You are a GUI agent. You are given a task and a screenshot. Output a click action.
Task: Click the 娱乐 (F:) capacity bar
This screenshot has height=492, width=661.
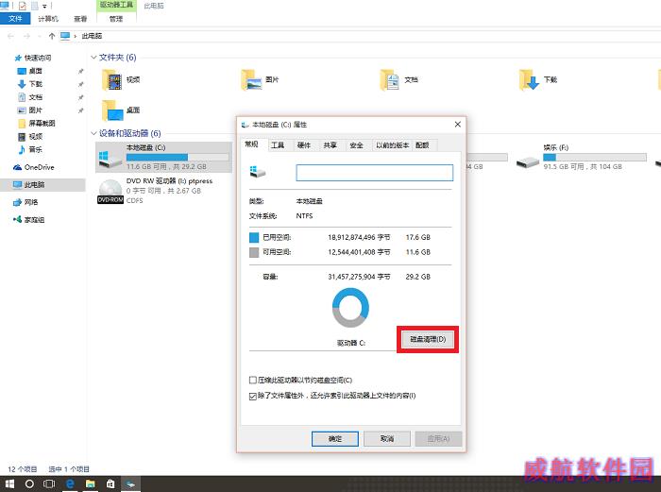(594, 158)
